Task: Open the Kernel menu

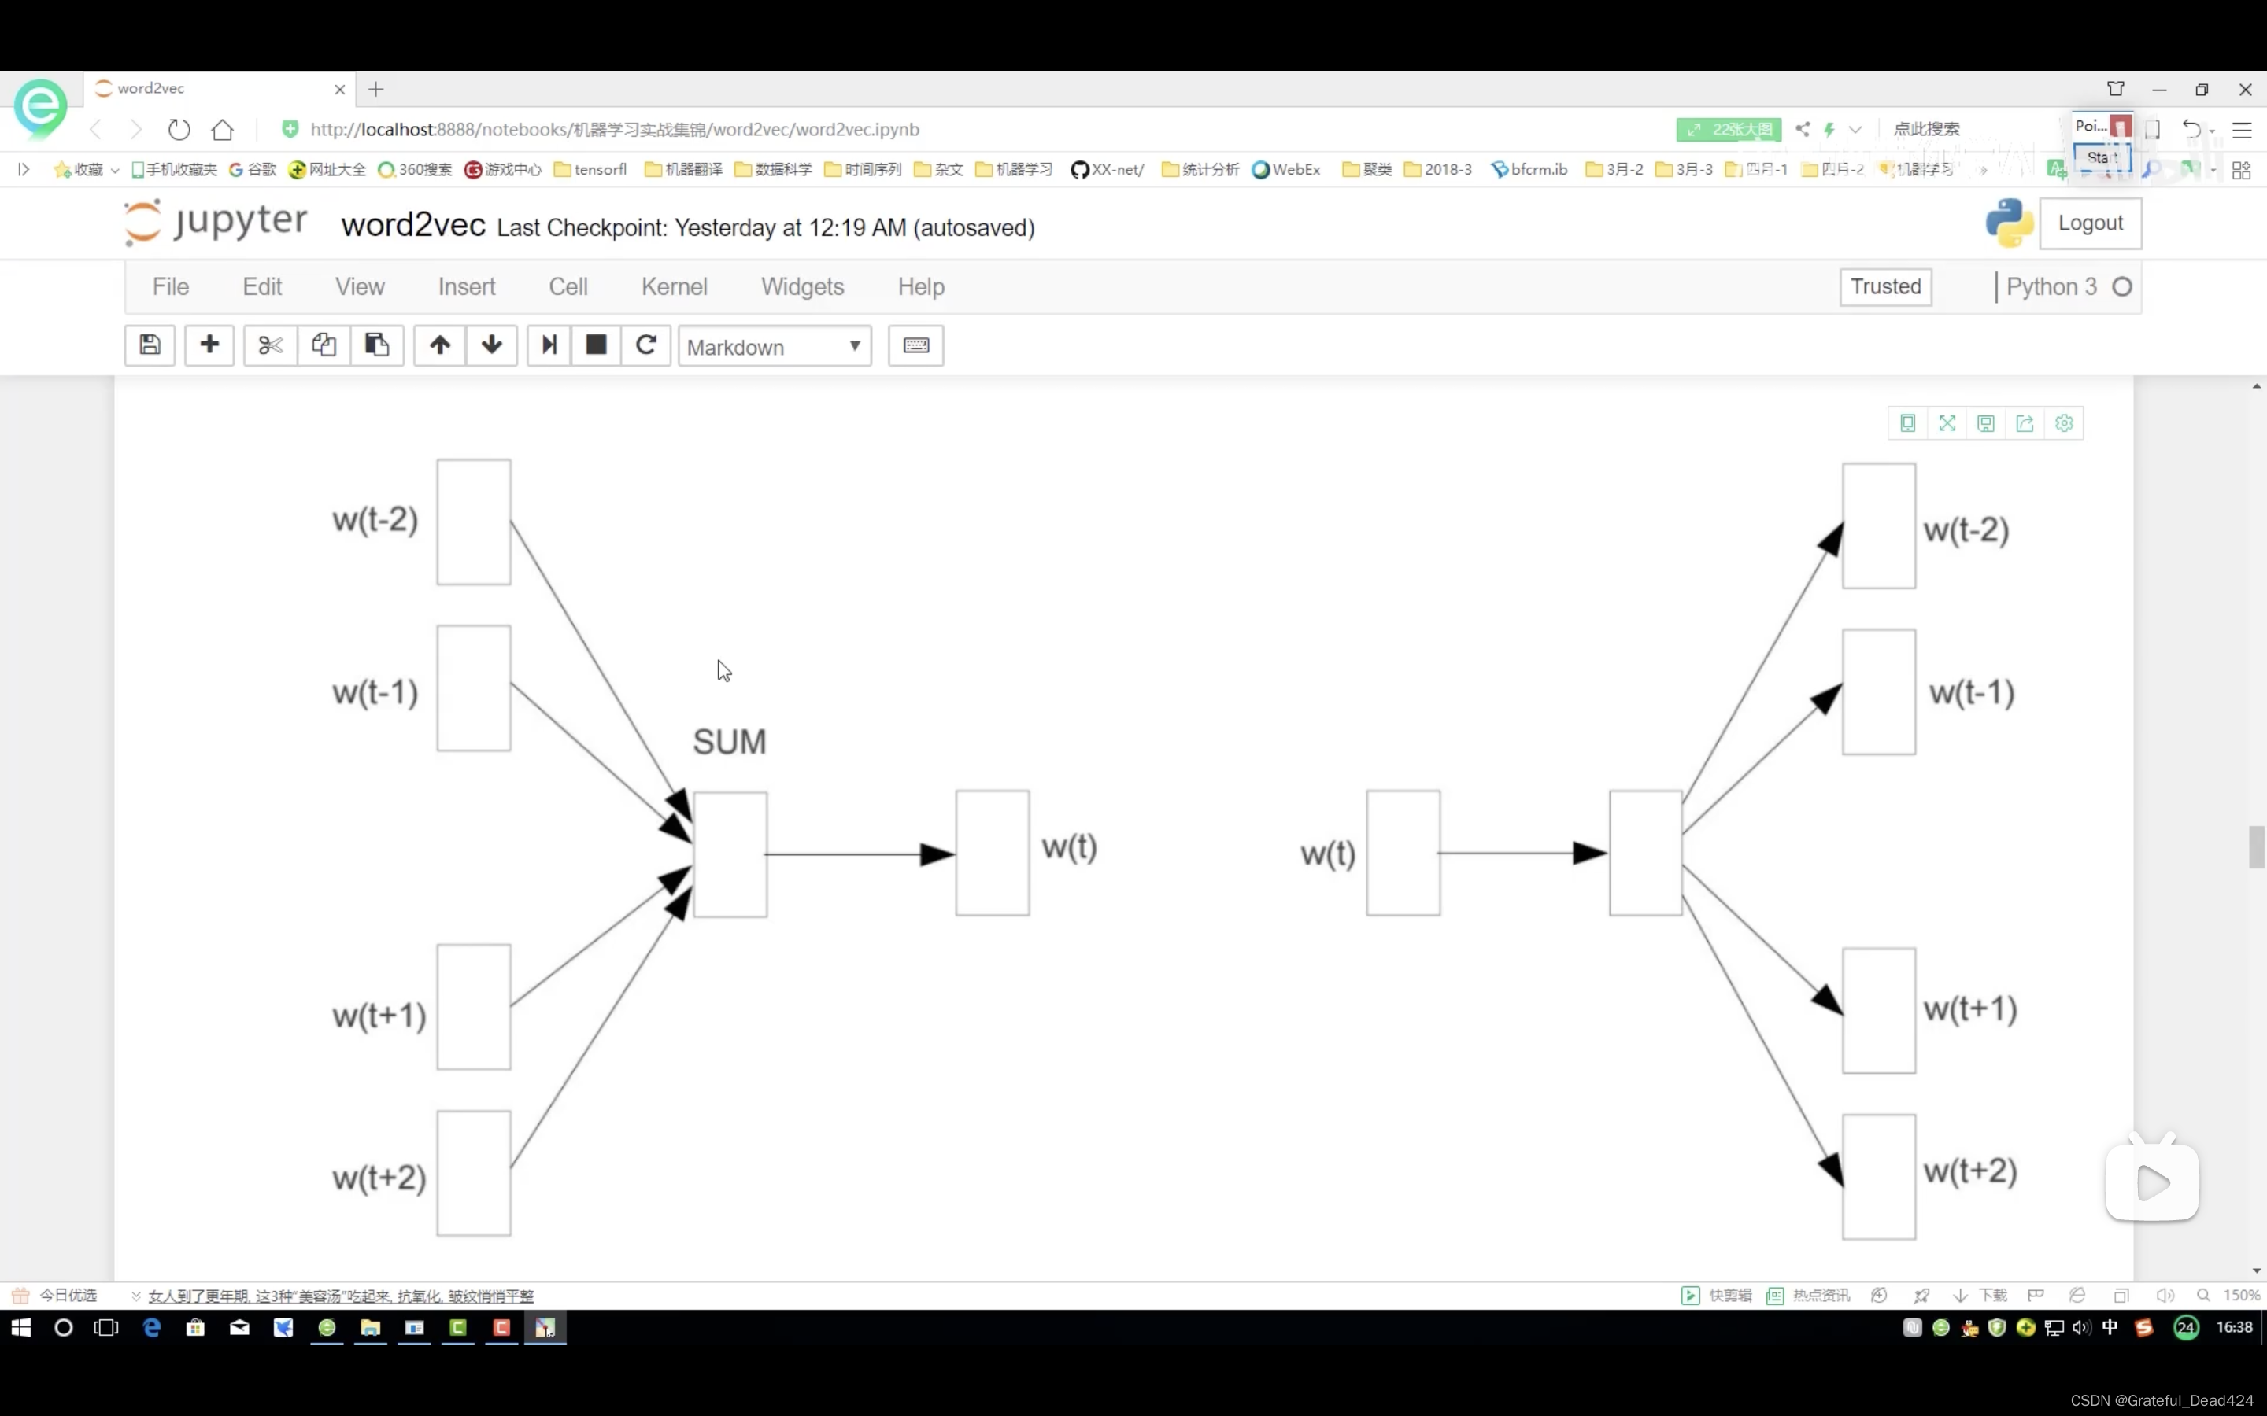Action: 675,286
